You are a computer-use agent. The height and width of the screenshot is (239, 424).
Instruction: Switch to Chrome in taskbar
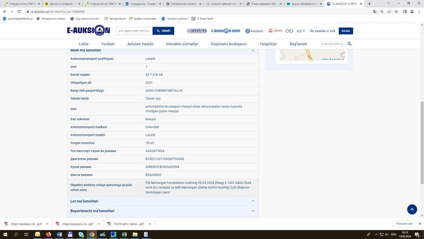(x=92, y=234)
